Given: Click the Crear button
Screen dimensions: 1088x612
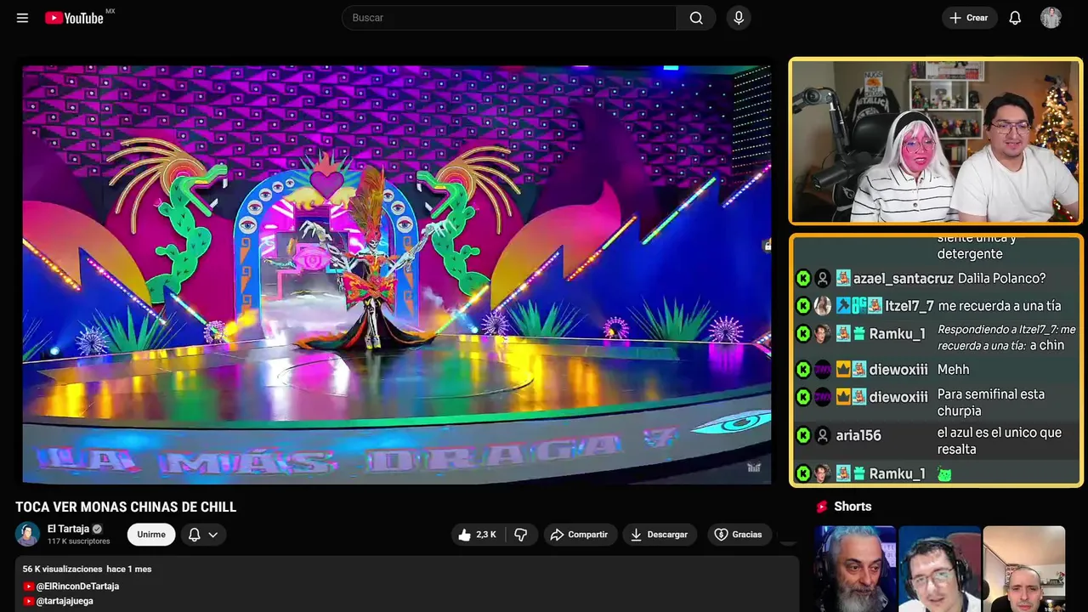Looking at the screenshot, I should coord(968,18).
